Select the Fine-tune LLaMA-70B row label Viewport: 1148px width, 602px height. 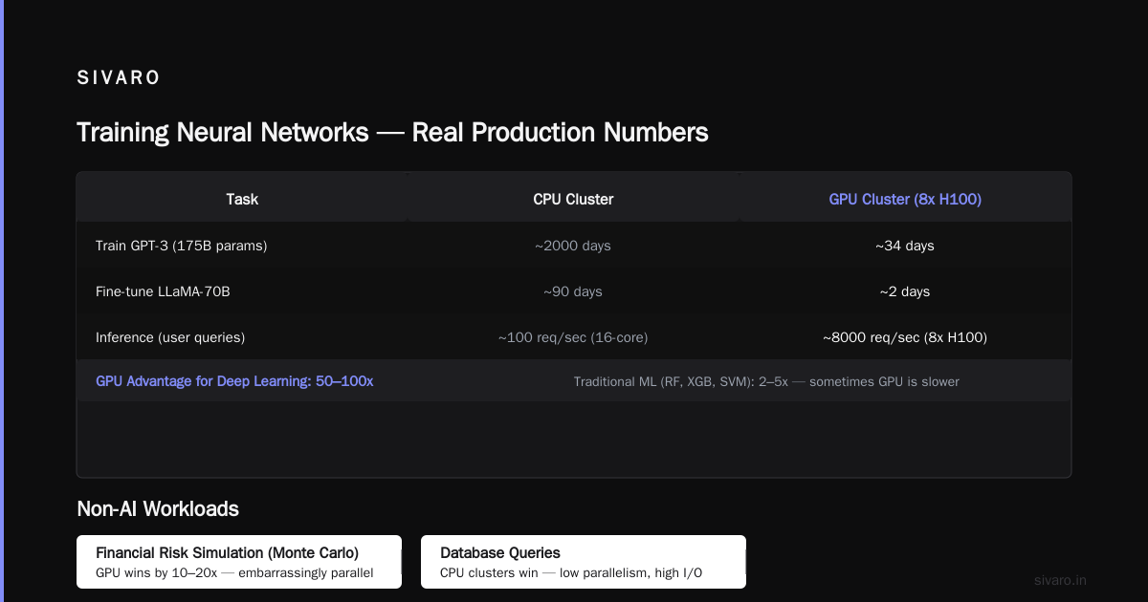pos(163,291)
